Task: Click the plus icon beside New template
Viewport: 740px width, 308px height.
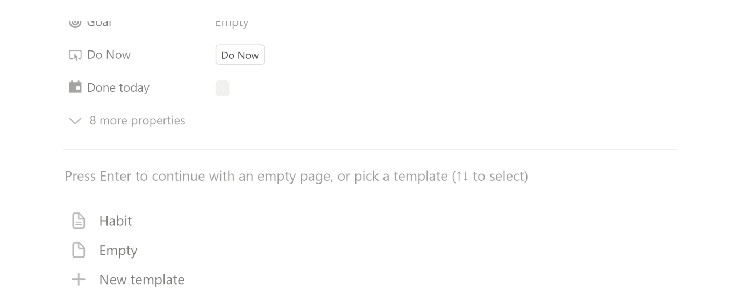Action: (x=79, y=280)
